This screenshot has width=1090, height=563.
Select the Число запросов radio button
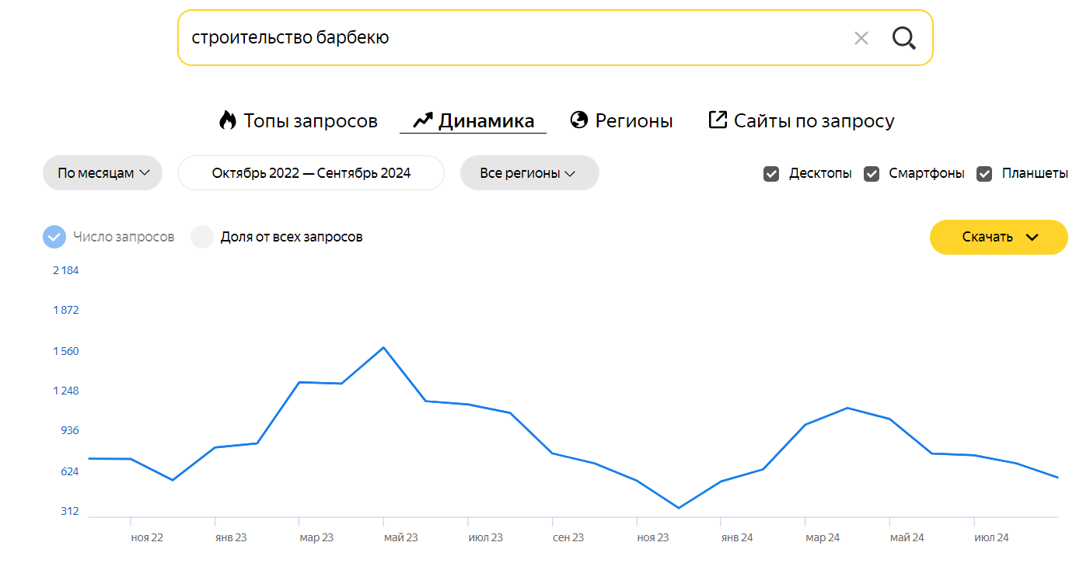[x=54, y=237]
